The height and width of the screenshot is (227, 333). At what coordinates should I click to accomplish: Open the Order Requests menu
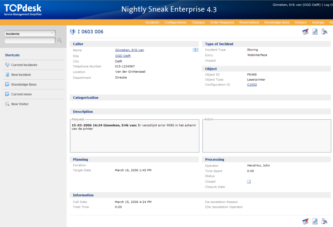pyautogui.click(x=222, y=22)
